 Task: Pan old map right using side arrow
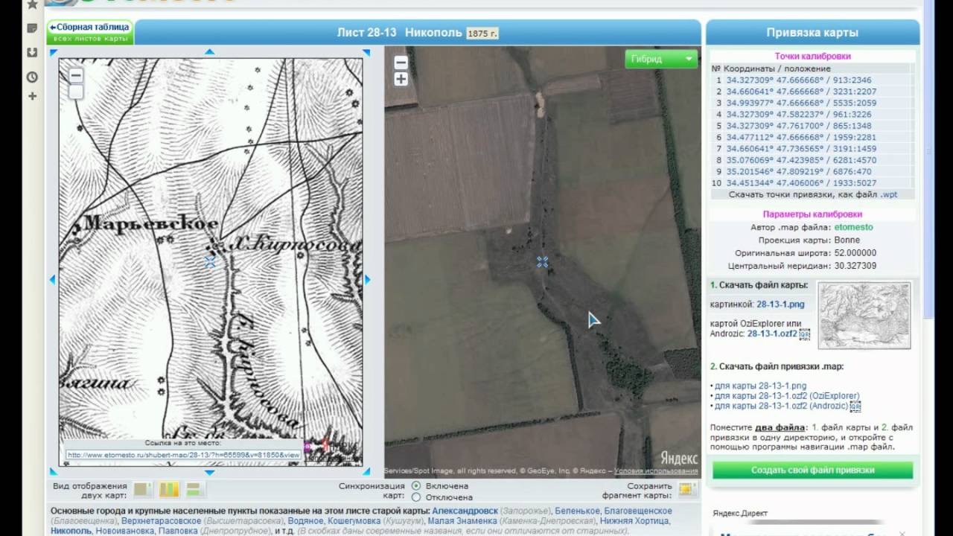tap(367, 280)
